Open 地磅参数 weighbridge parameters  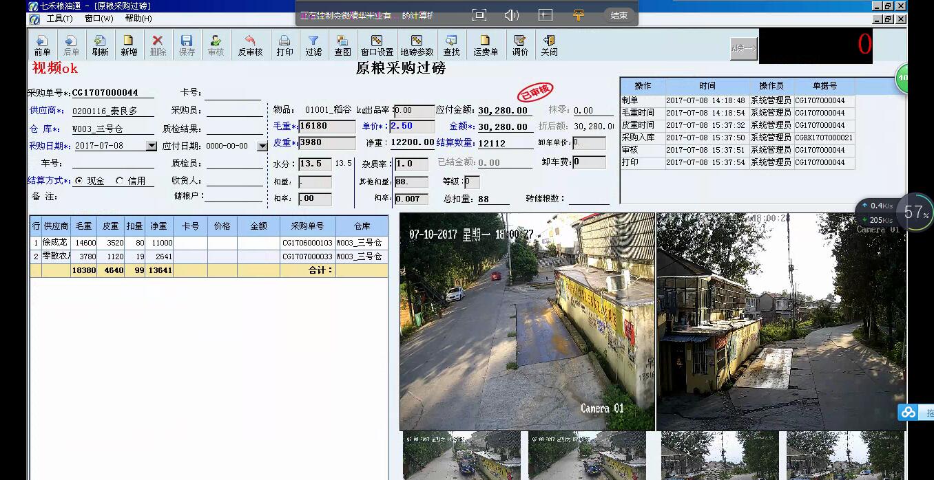(x=417, y=45)
